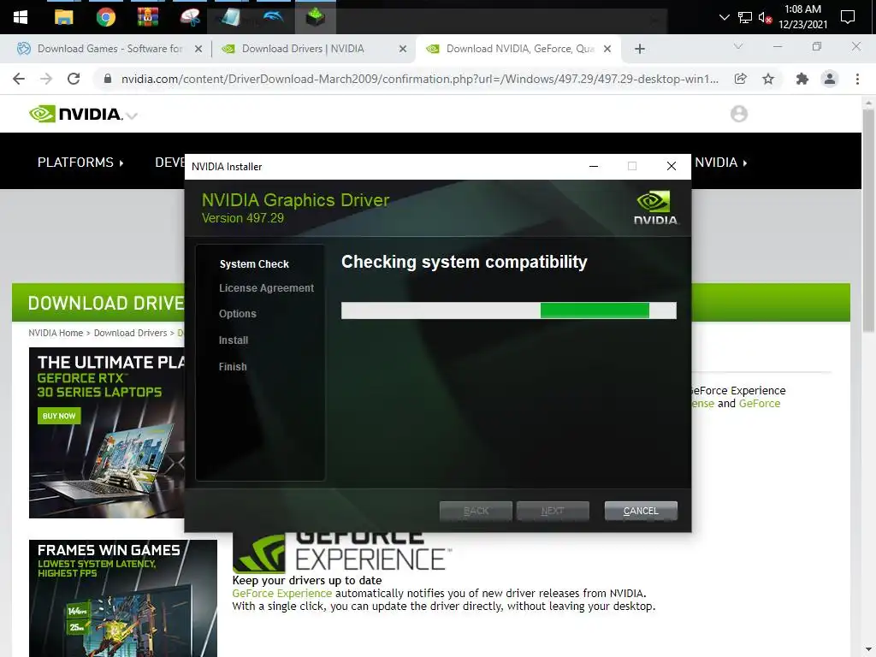Click the compatibility check progress bar
The image size is (876, 657).
(x=509, y=311)
